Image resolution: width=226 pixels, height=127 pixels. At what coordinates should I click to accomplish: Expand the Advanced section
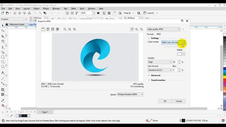(x=149, y=75)
